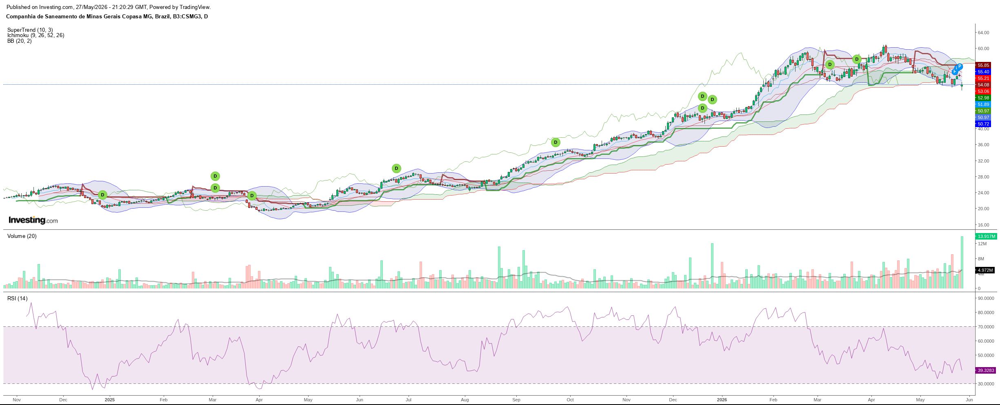The width and height of the screenshot is (1000, 405).
Task: Click the lowest D marker in the December 2025 cluster
Action: click(702, 108)
